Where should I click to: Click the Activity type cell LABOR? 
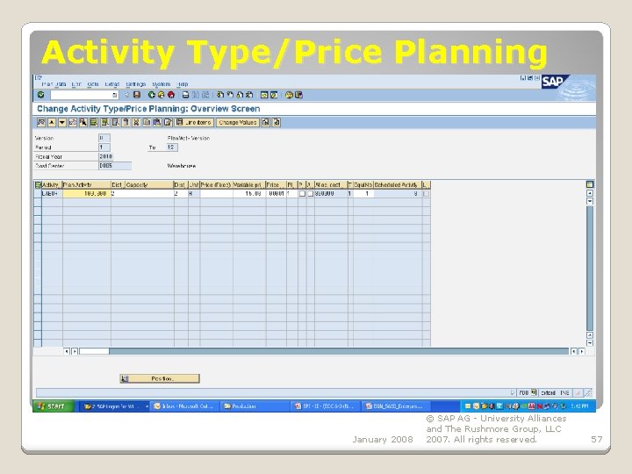coord(52,194)
